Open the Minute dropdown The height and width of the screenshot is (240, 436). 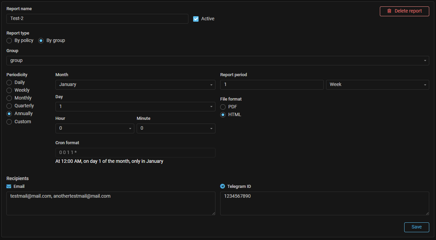pyautogui.click(x=176, y=129)
